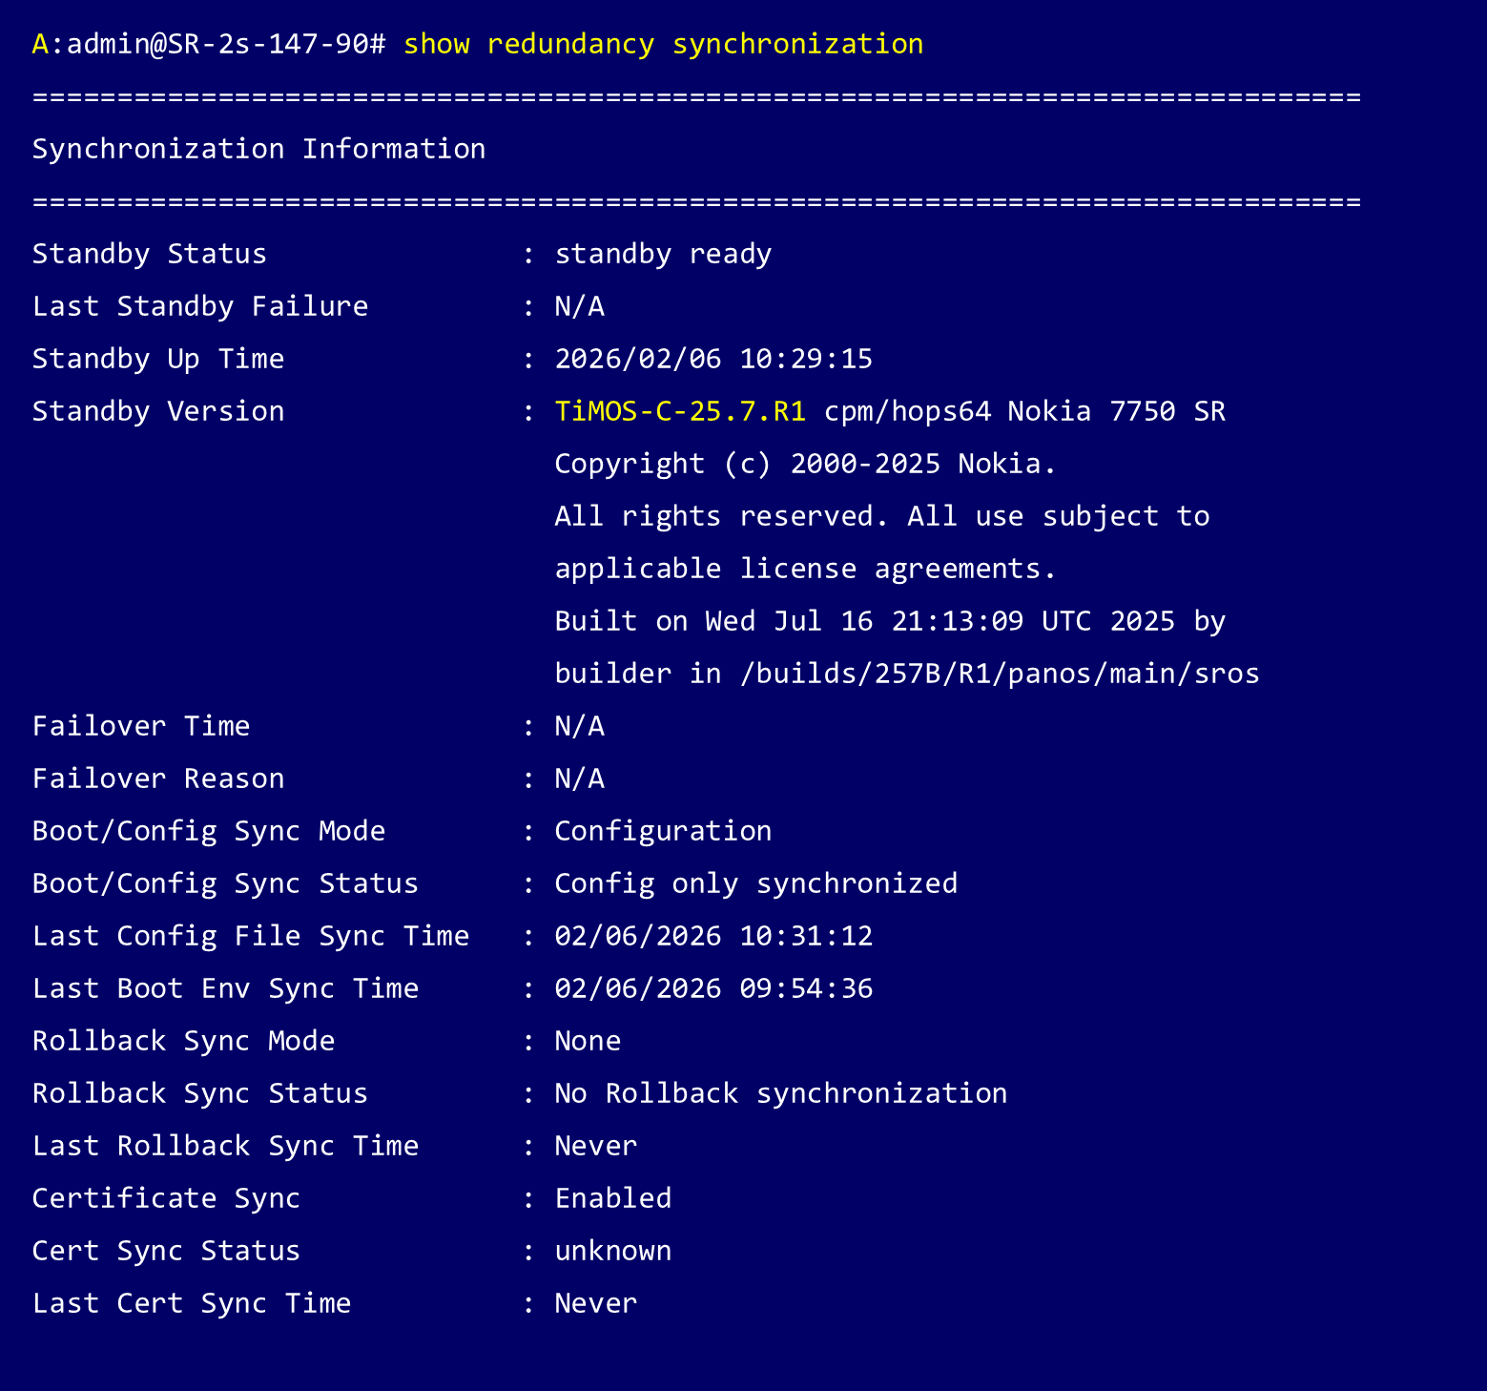Click the Last Config File Sync Time value
This screenshot has height=1391, width=1487.
(713, 936)
